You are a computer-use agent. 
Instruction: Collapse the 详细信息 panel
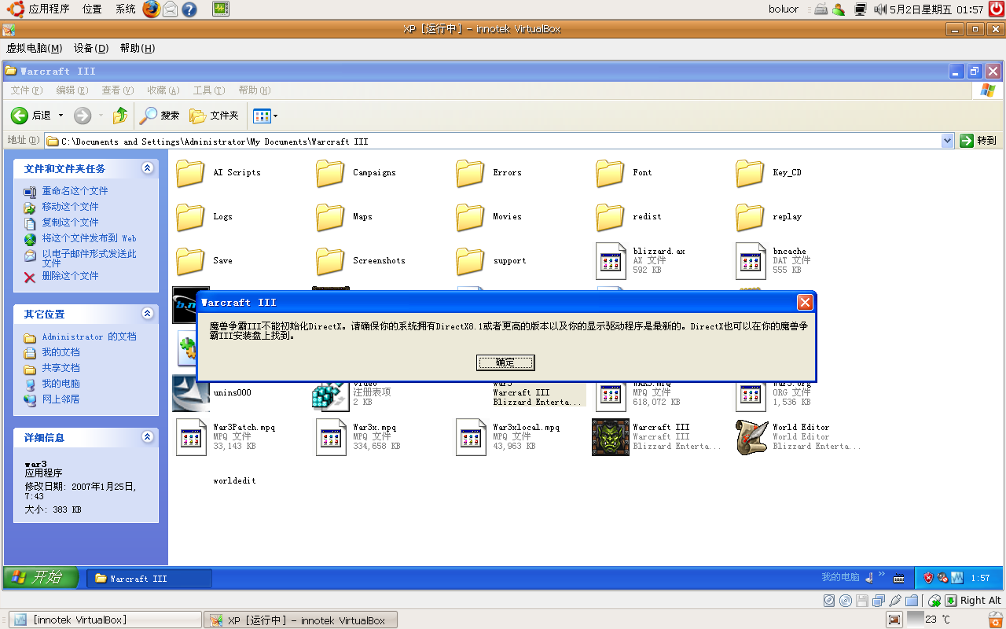[147, 437]
